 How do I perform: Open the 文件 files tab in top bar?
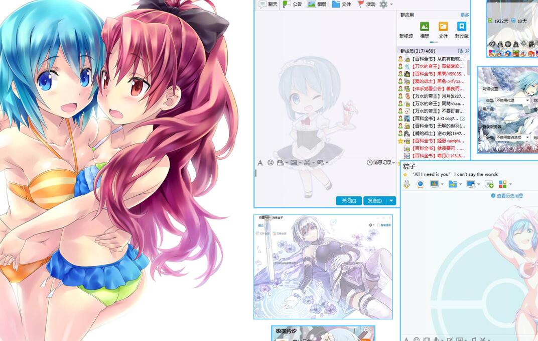[x=341, y=4]
